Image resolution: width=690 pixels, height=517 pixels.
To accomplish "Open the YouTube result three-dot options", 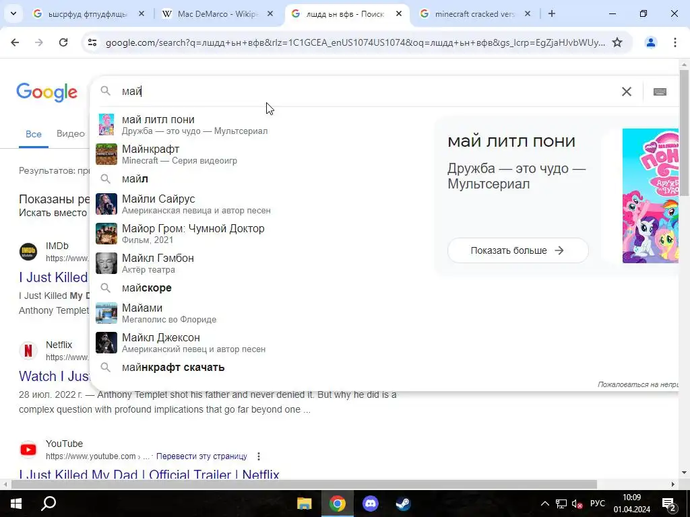I will click(x=259, y=456).
